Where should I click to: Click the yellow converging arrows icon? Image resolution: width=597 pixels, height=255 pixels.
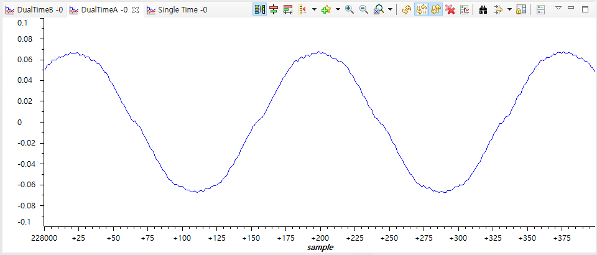[498, 10]
